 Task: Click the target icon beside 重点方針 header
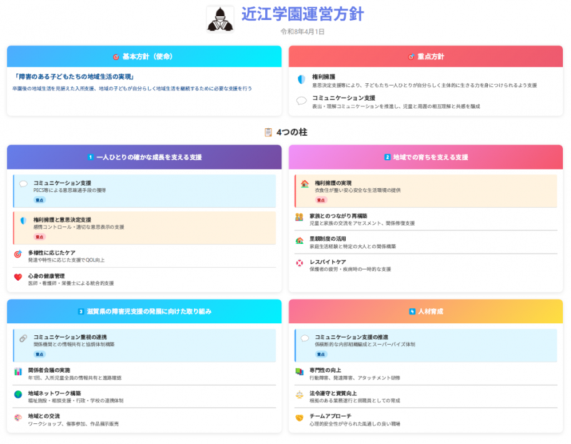tap(411, 57)
